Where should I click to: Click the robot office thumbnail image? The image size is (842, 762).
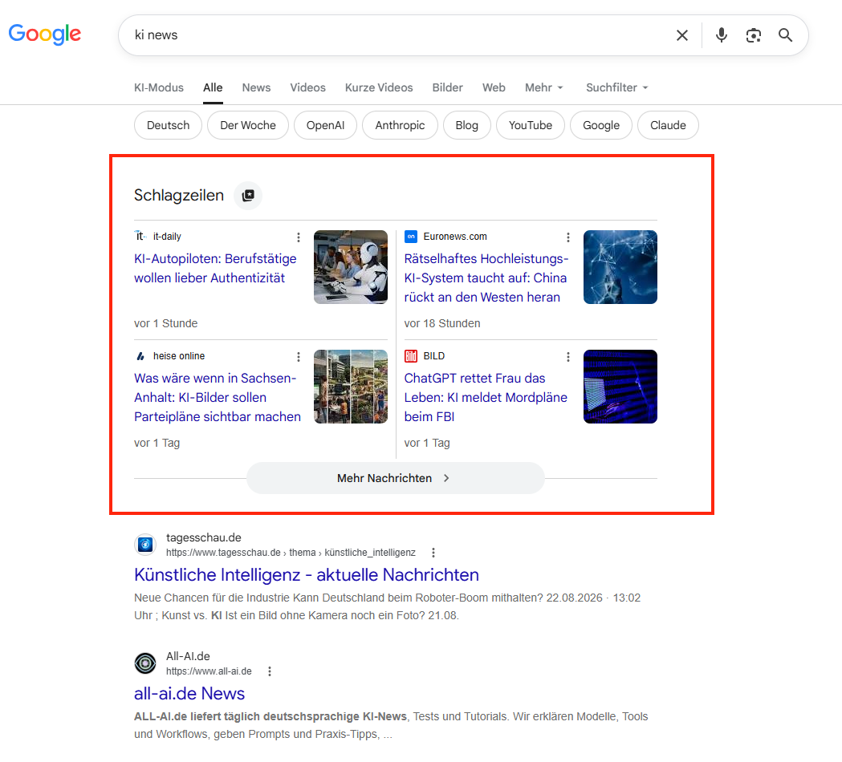351,267
